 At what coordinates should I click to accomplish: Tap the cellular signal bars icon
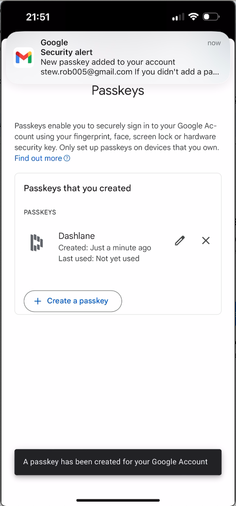click(x=178, y=17)
